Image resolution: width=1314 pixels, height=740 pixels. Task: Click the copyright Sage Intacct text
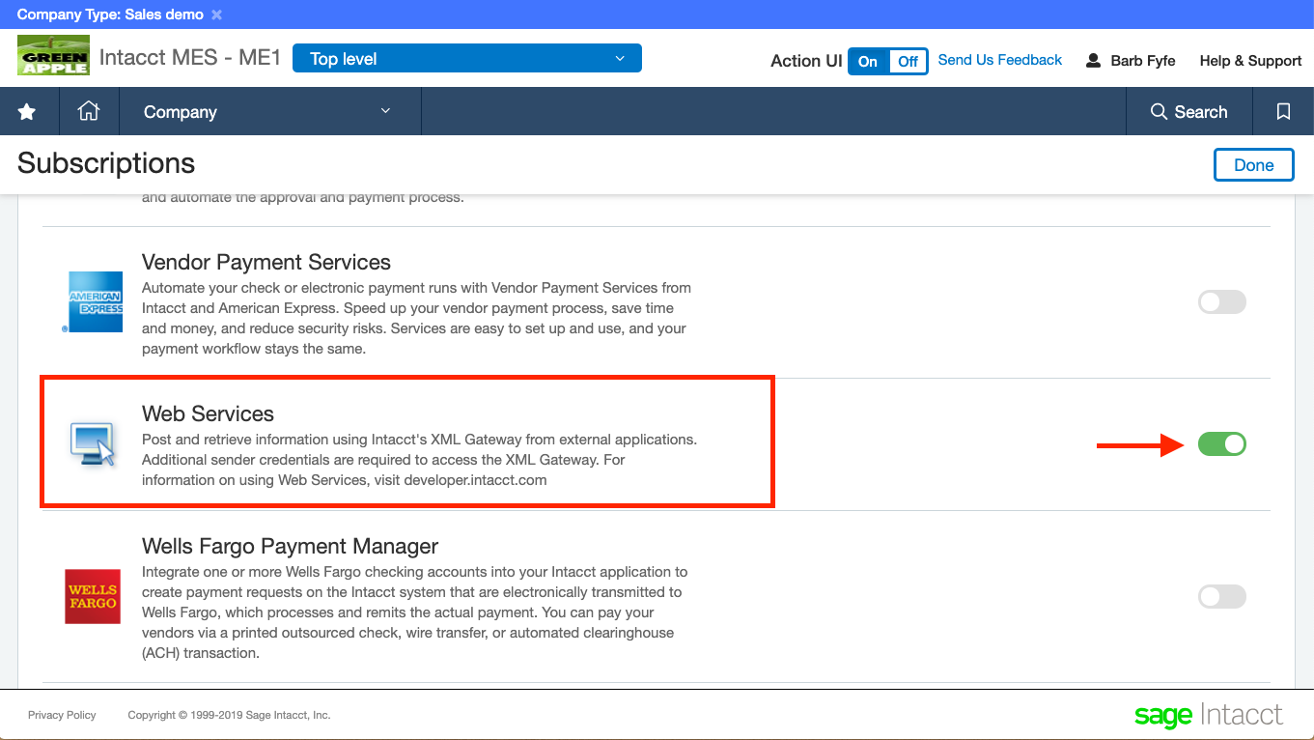(229, 715)
